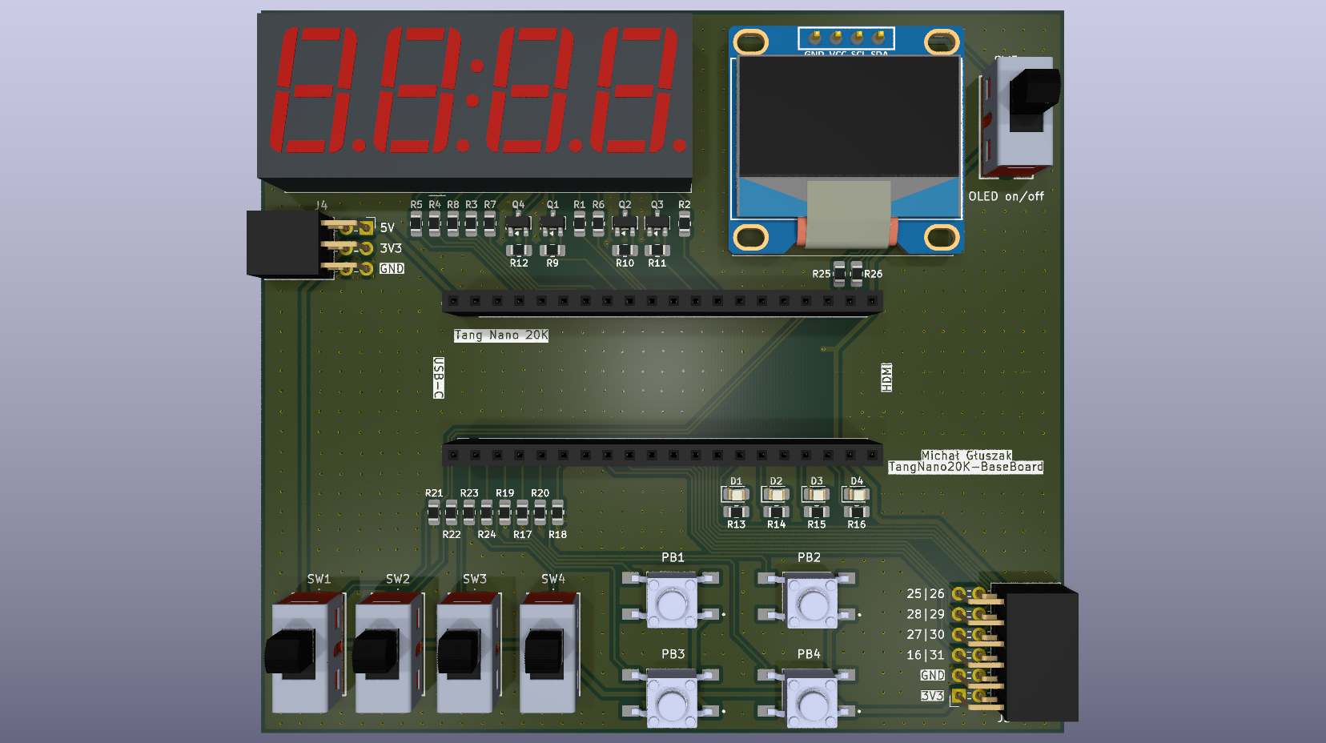Click the OLED on/off slide switch

[x=1019, y=116]
